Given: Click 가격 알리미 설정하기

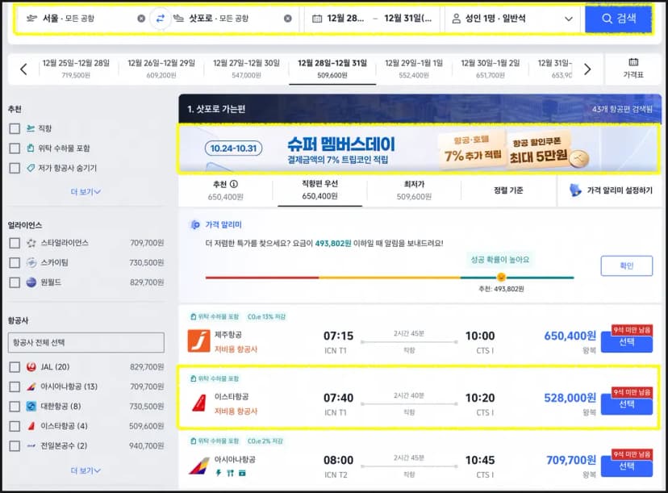Looking at the screenshot, I should tap(611, 190).
